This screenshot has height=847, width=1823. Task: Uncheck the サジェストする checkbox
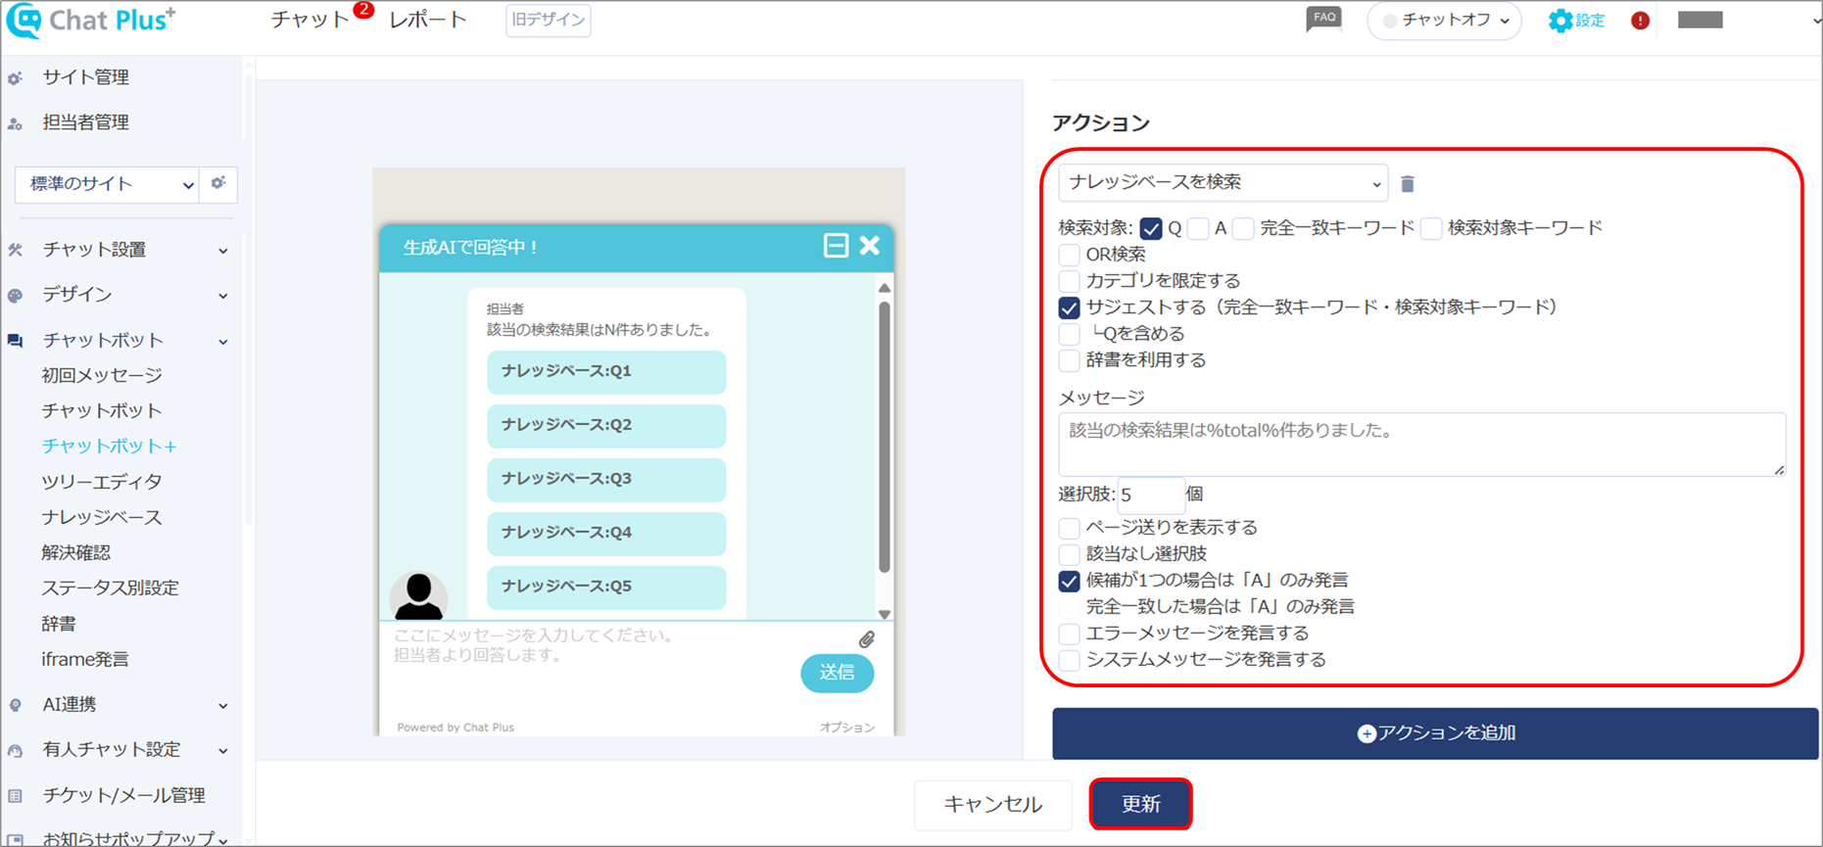(1069, 307)
